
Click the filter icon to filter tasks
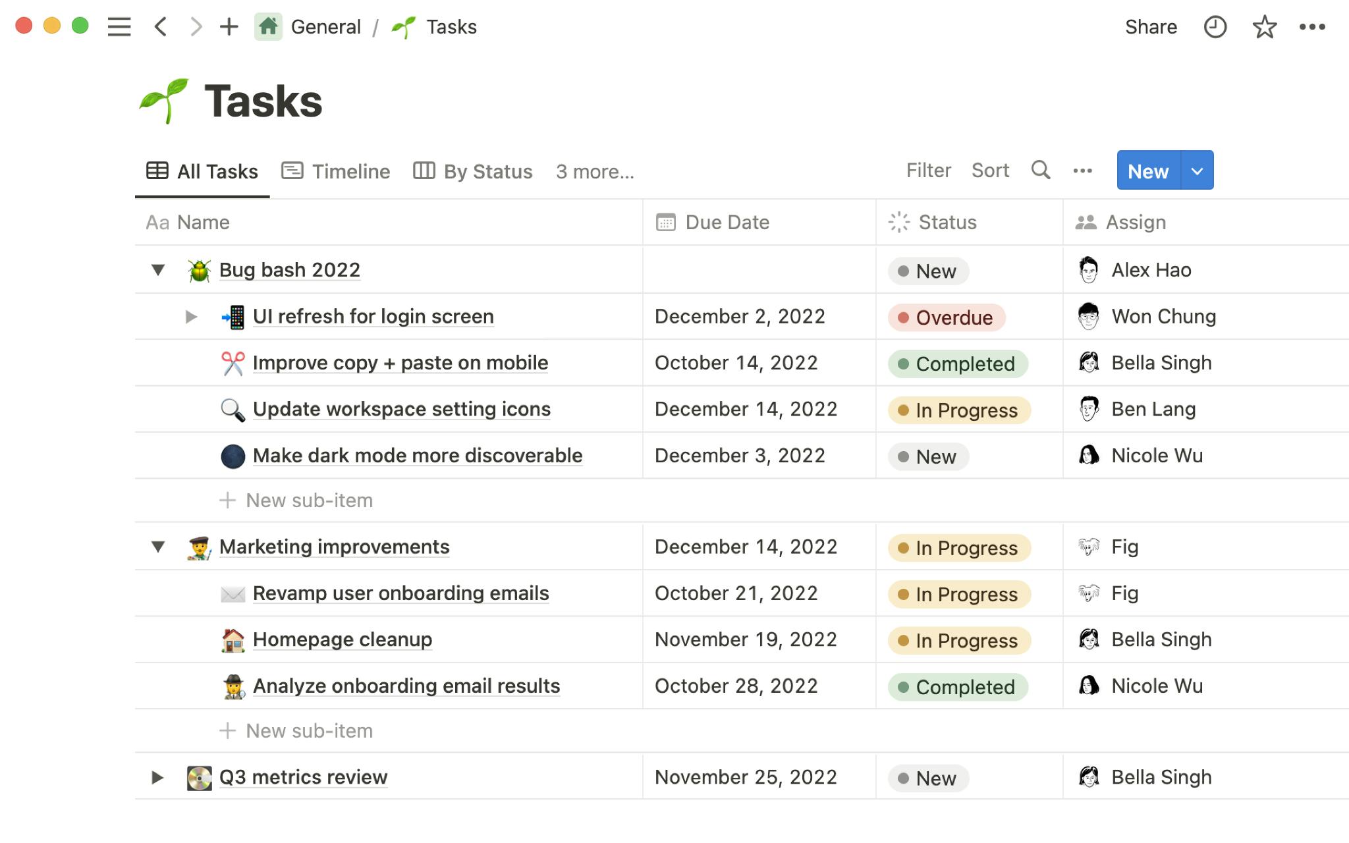tap(927, 170)
